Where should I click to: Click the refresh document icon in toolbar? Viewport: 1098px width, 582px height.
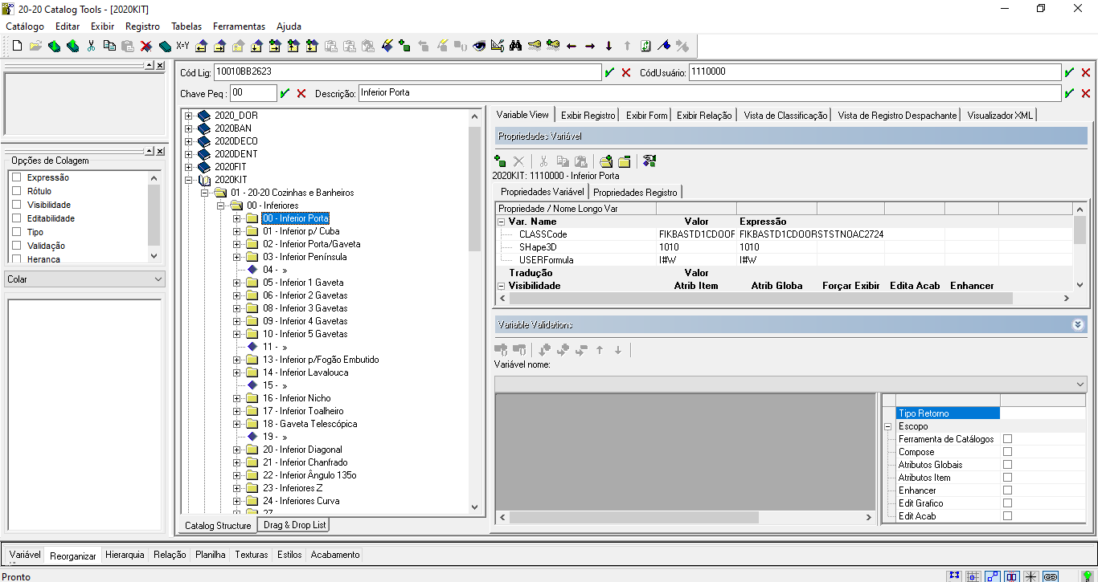tap(645, 46)
